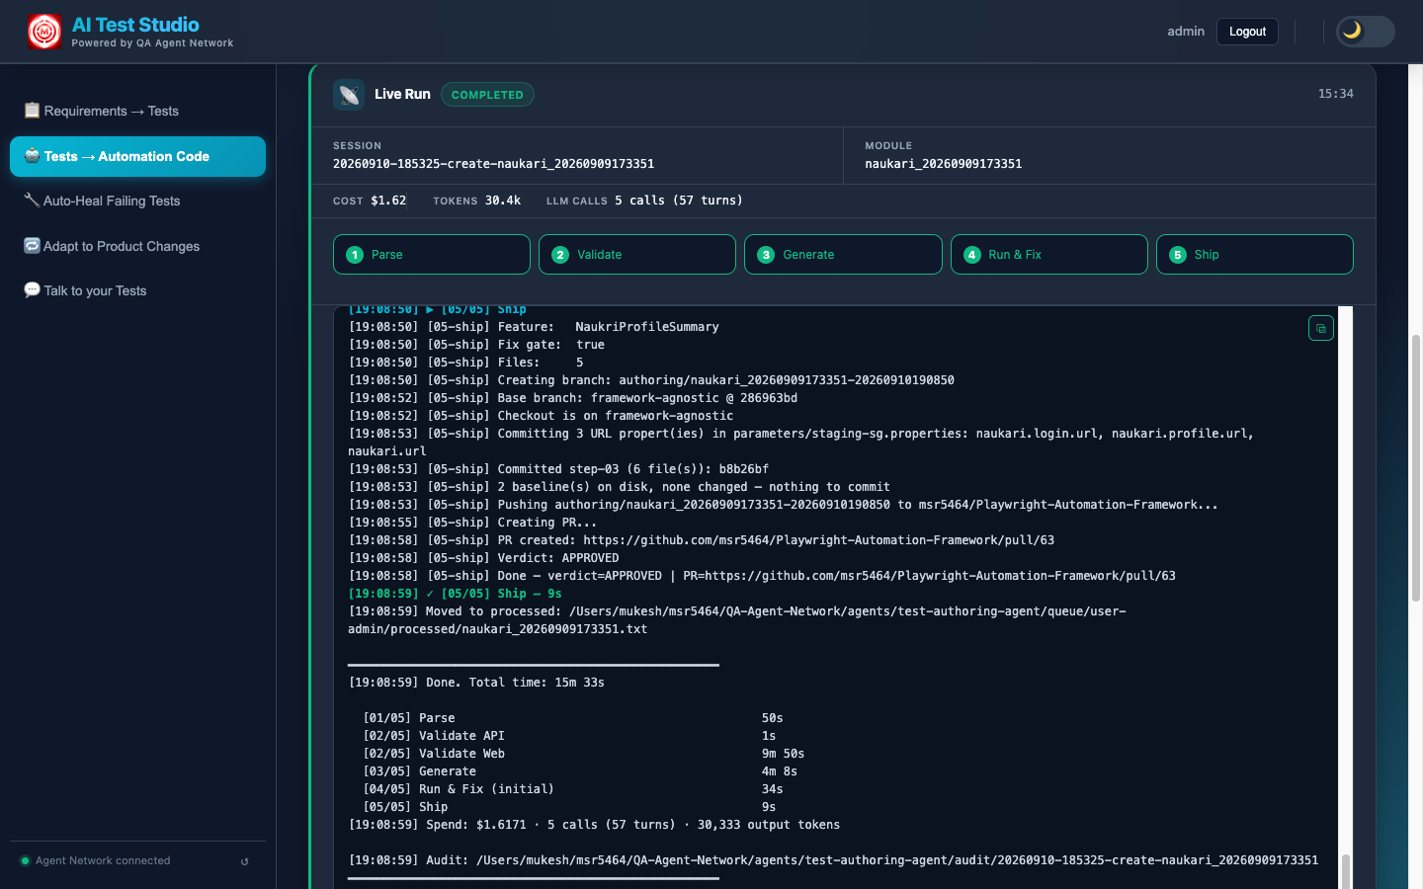The width and height of the screenshot is (1423, 889).
Task: Open Talk to your Tests chat
Action: (138, 290)
